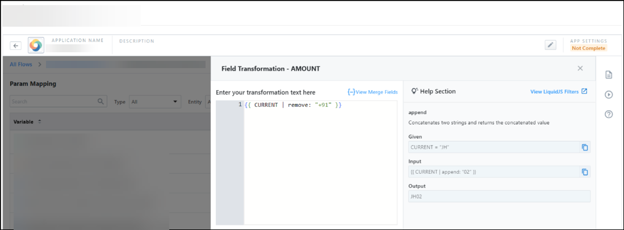Click the external link icon beside LiquidJS Filters
624x230 pixels.
584,91
